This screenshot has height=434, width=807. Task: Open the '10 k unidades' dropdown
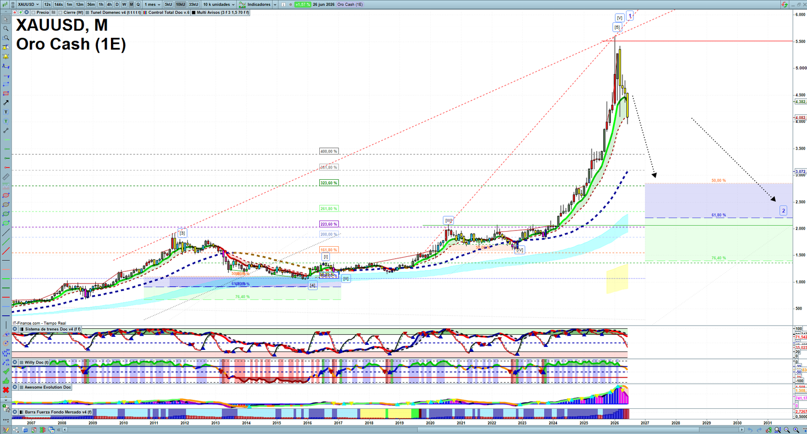click(219, 5)
